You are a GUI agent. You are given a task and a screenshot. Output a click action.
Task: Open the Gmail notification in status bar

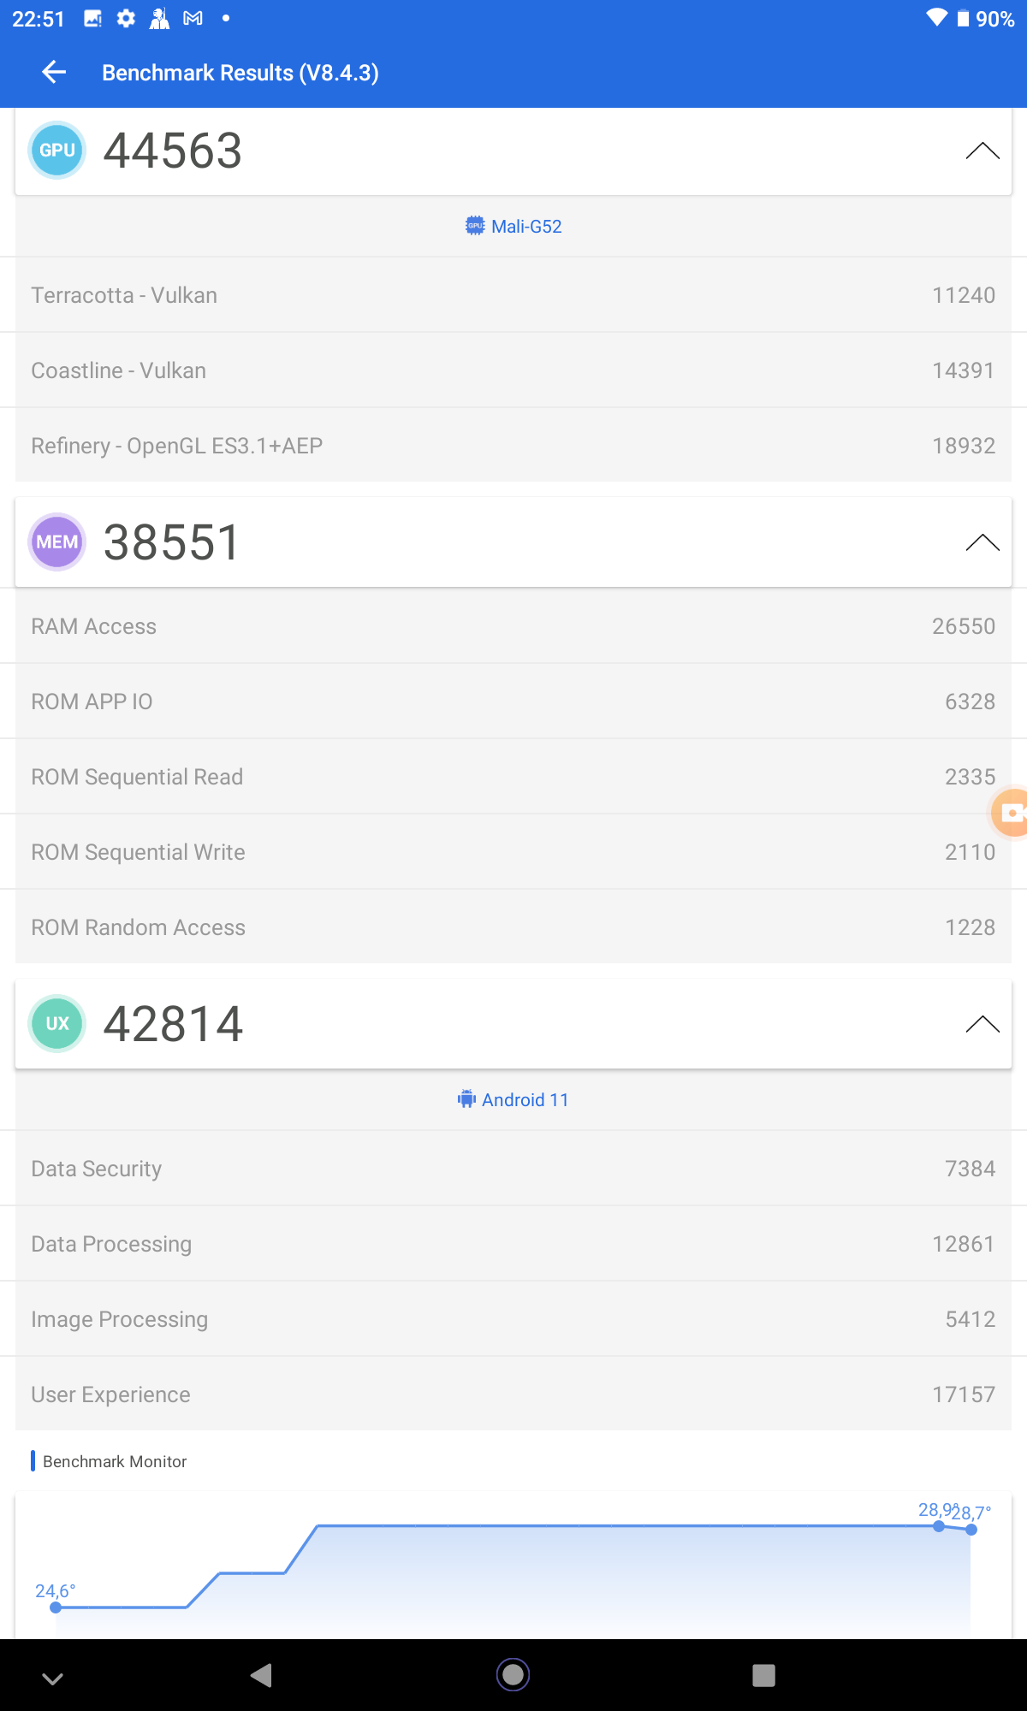tap(193, 19)
